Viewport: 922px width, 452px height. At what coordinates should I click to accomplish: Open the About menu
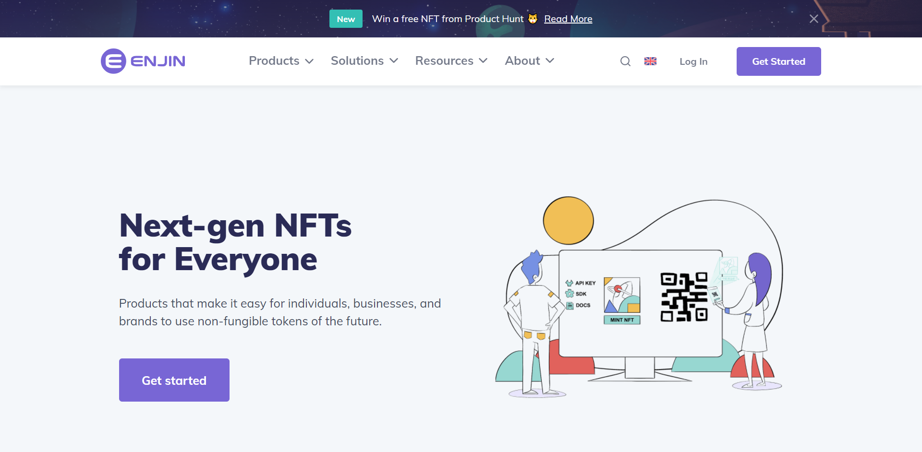[x=522, y=61]
